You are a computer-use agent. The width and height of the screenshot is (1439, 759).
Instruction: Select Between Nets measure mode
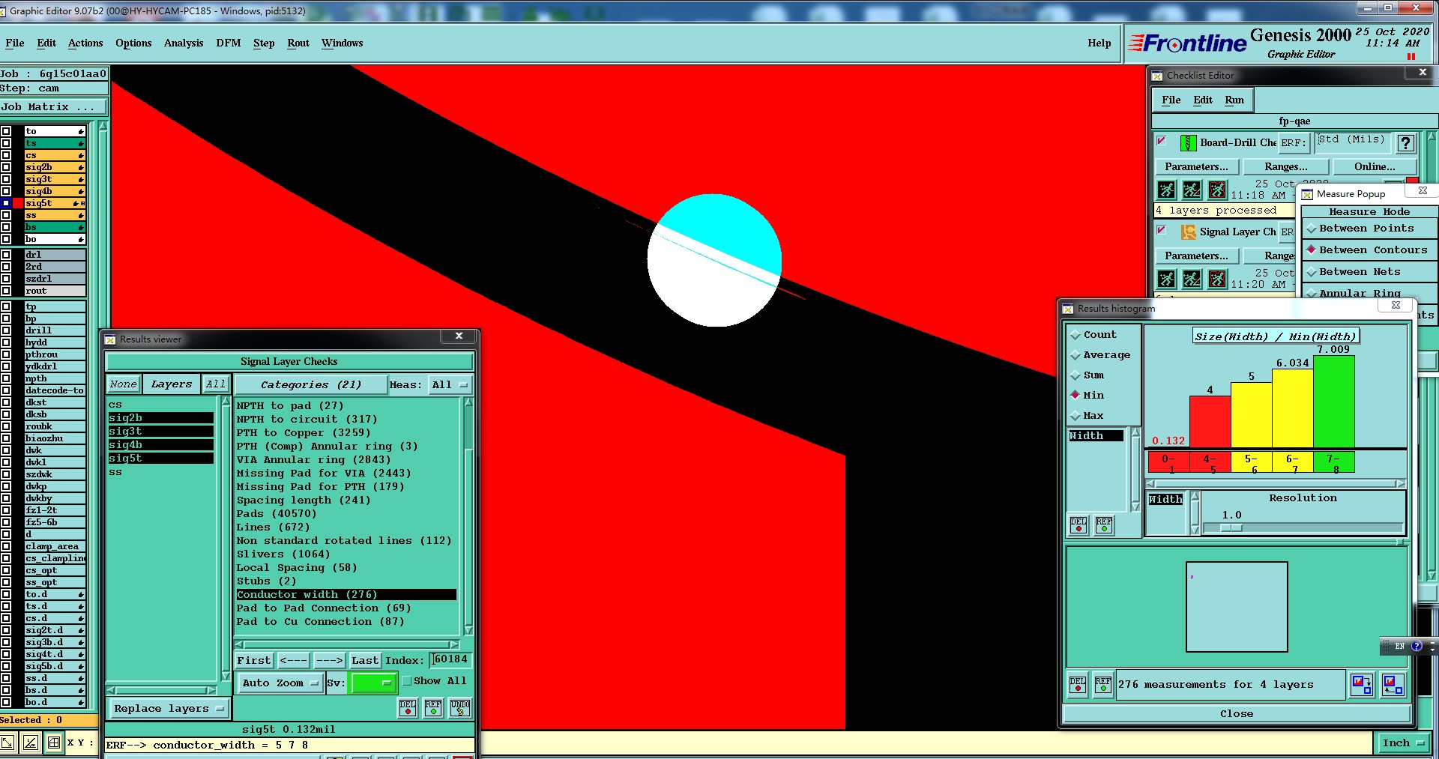[x=1312, y=272]
